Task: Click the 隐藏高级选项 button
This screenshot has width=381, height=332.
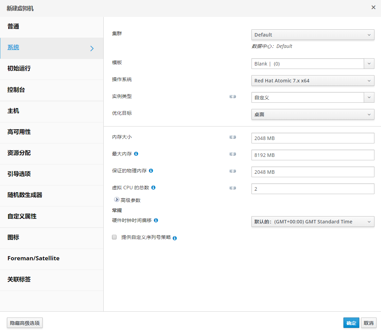Action: click(25, 323)
